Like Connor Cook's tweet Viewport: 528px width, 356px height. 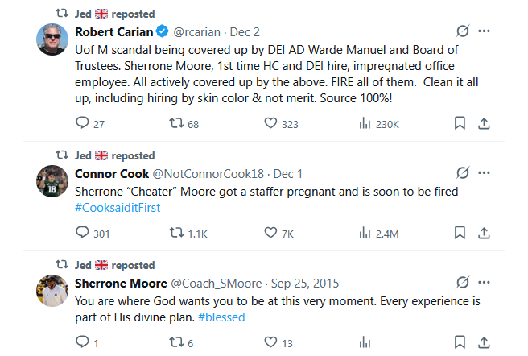[270, 233]
